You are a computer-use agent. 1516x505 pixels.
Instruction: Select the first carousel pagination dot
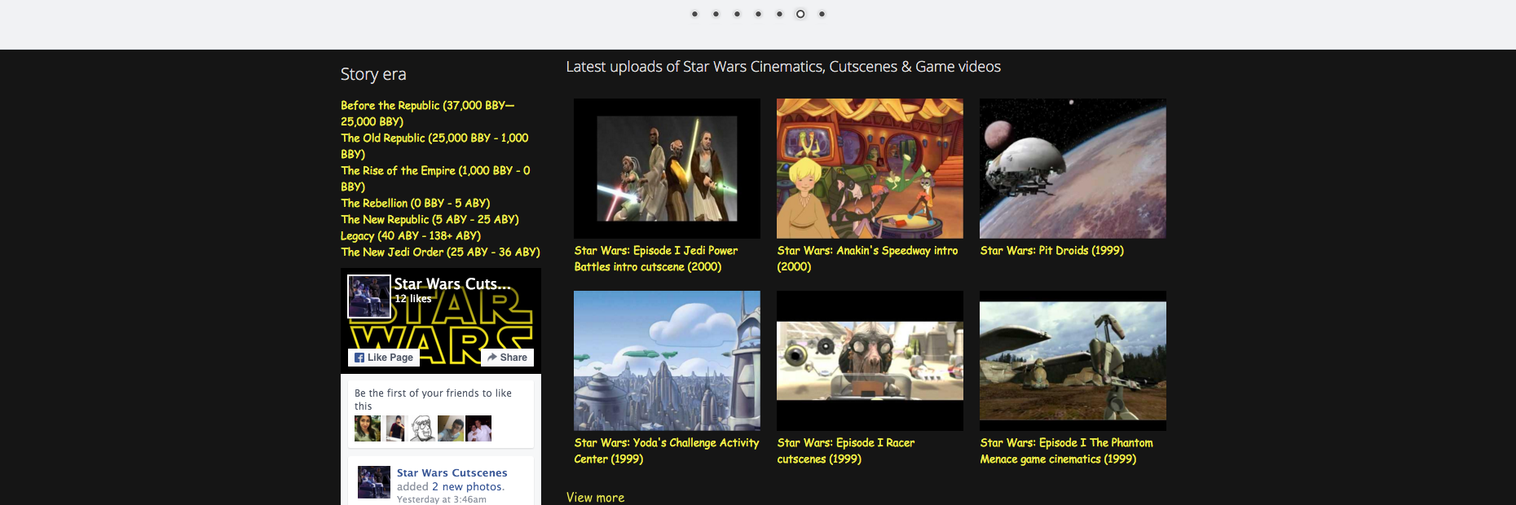click(694, 14)
